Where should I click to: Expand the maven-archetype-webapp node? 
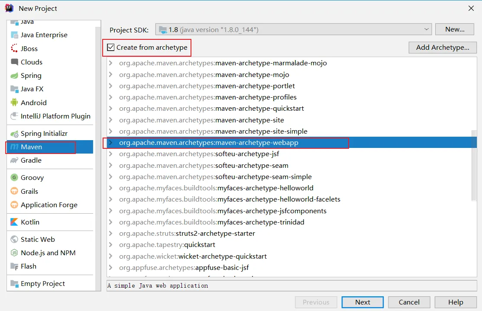pyautogui.click(x=111, y=143)
